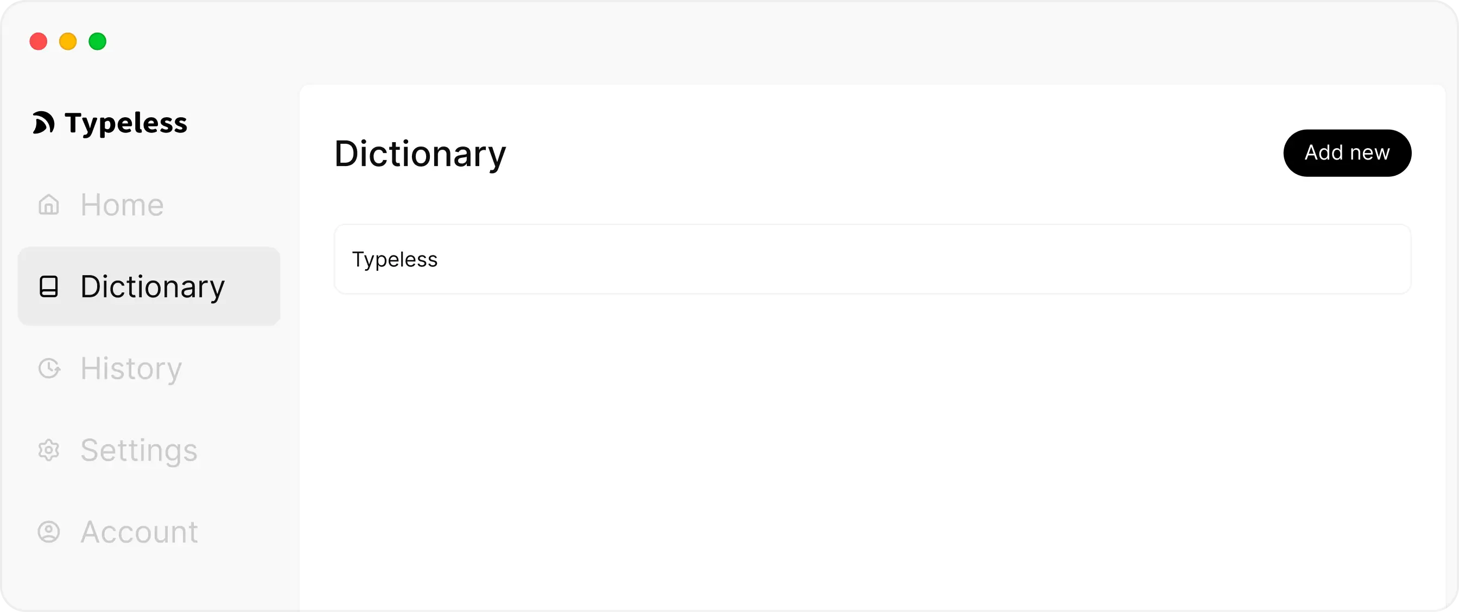Select the Dictionary book glyph in sidebar
This screenshot has height=612, width=1459.
[49, 286]
